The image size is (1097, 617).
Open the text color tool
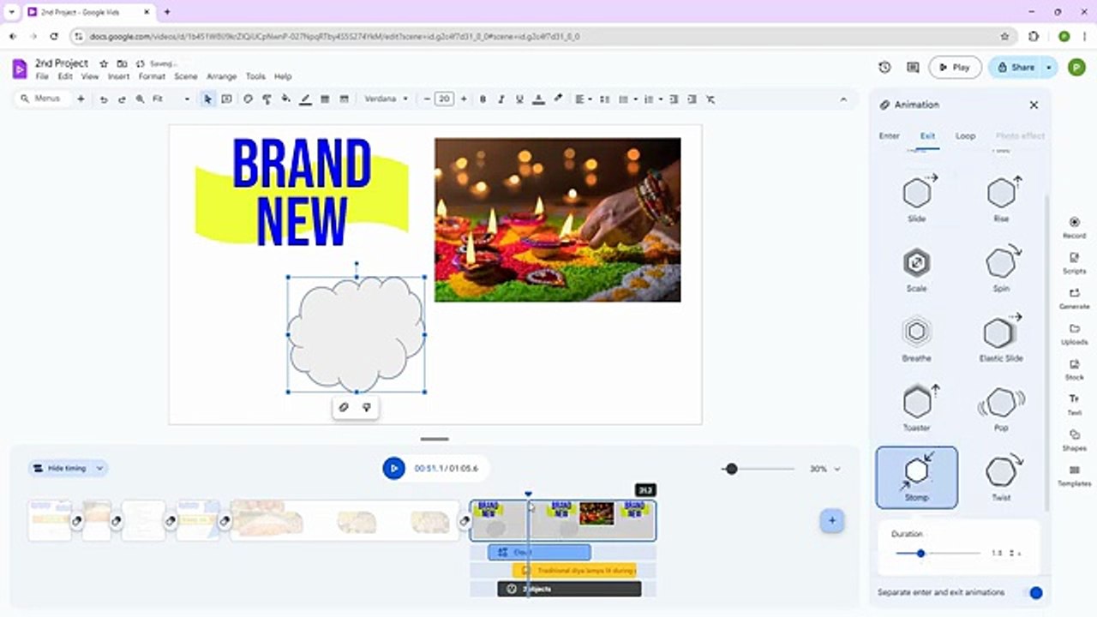[538, 99]
